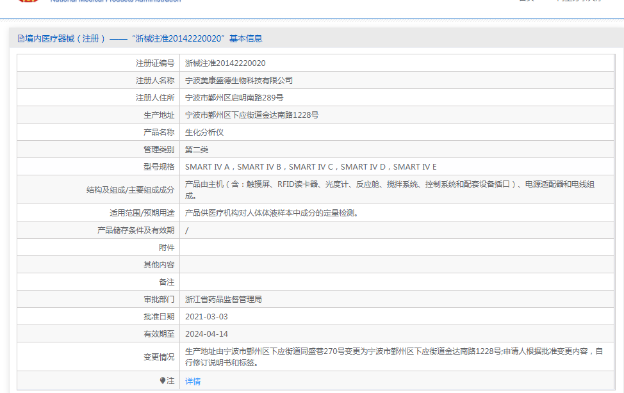Click approving authority 浙江省药品监督管理局

tap(223, 299)
